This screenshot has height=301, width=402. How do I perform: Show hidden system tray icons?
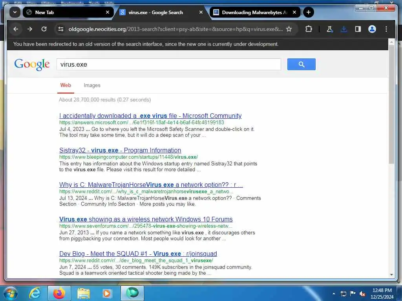334,294
